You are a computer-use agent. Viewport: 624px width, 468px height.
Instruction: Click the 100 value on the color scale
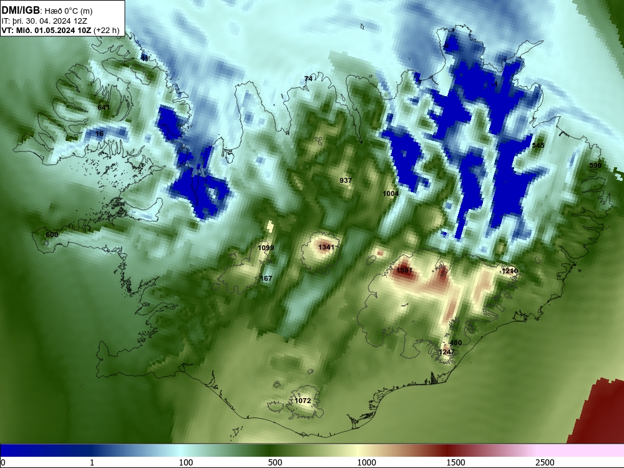tap(186, 462)
